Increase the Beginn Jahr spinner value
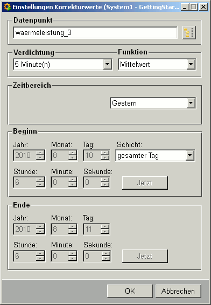The image size is (211, 305). point(40,153)
